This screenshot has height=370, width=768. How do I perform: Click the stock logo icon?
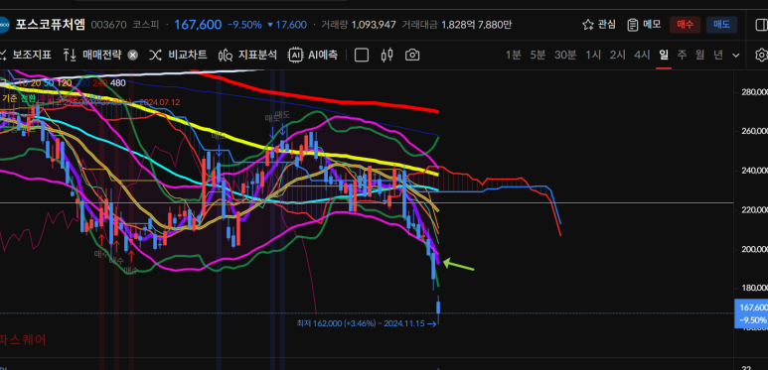point(3,25)
